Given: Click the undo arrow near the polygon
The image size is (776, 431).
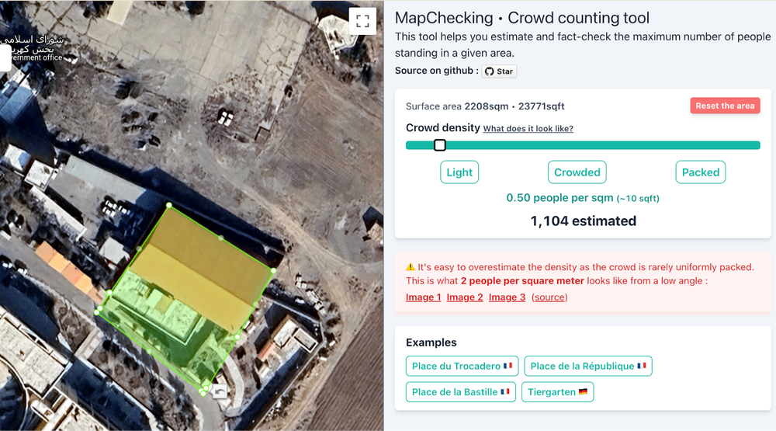Looking at the screenshot, I should coord(220,391).
